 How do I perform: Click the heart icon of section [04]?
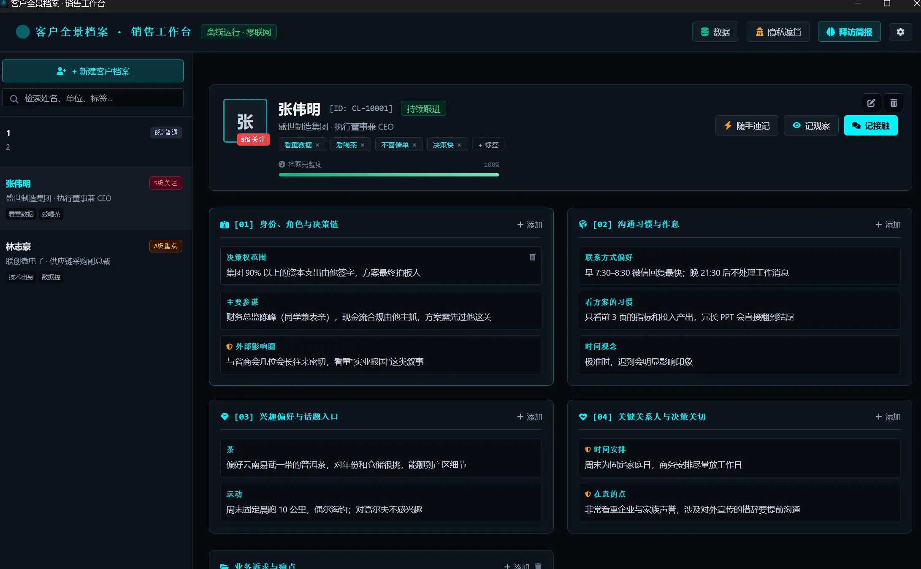[583, 417]
